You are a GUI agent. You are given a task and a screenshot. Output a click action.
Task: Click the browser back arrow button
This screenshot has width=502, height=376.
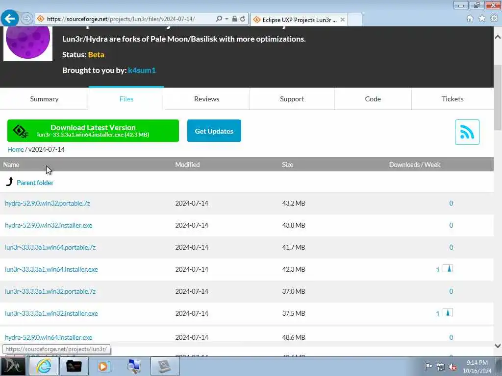point(10,19)
